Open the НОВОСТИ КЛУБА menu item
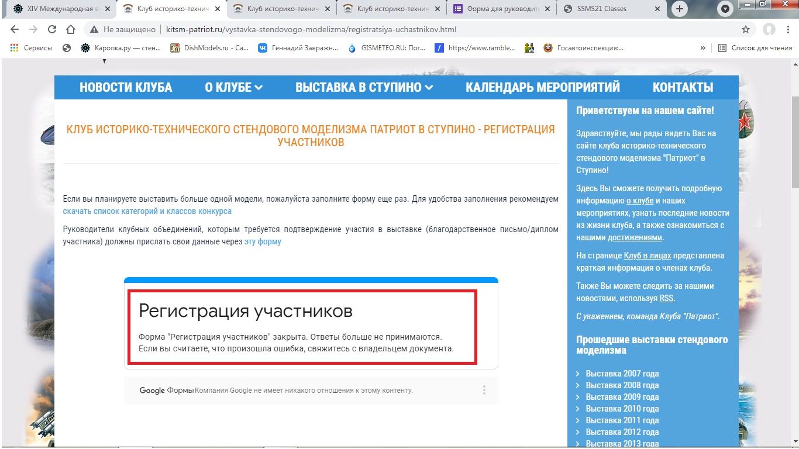Screen dimensions: 799x449 coord(126,88)
